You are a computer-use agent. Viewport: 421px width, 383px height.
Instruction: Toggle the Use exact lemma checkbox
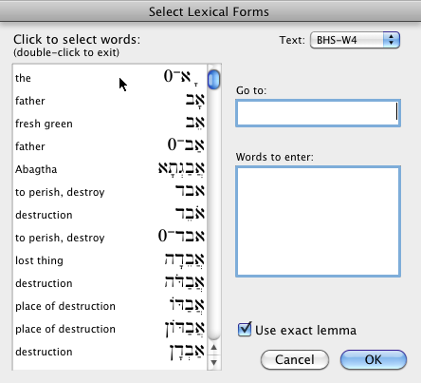point(245,330)
